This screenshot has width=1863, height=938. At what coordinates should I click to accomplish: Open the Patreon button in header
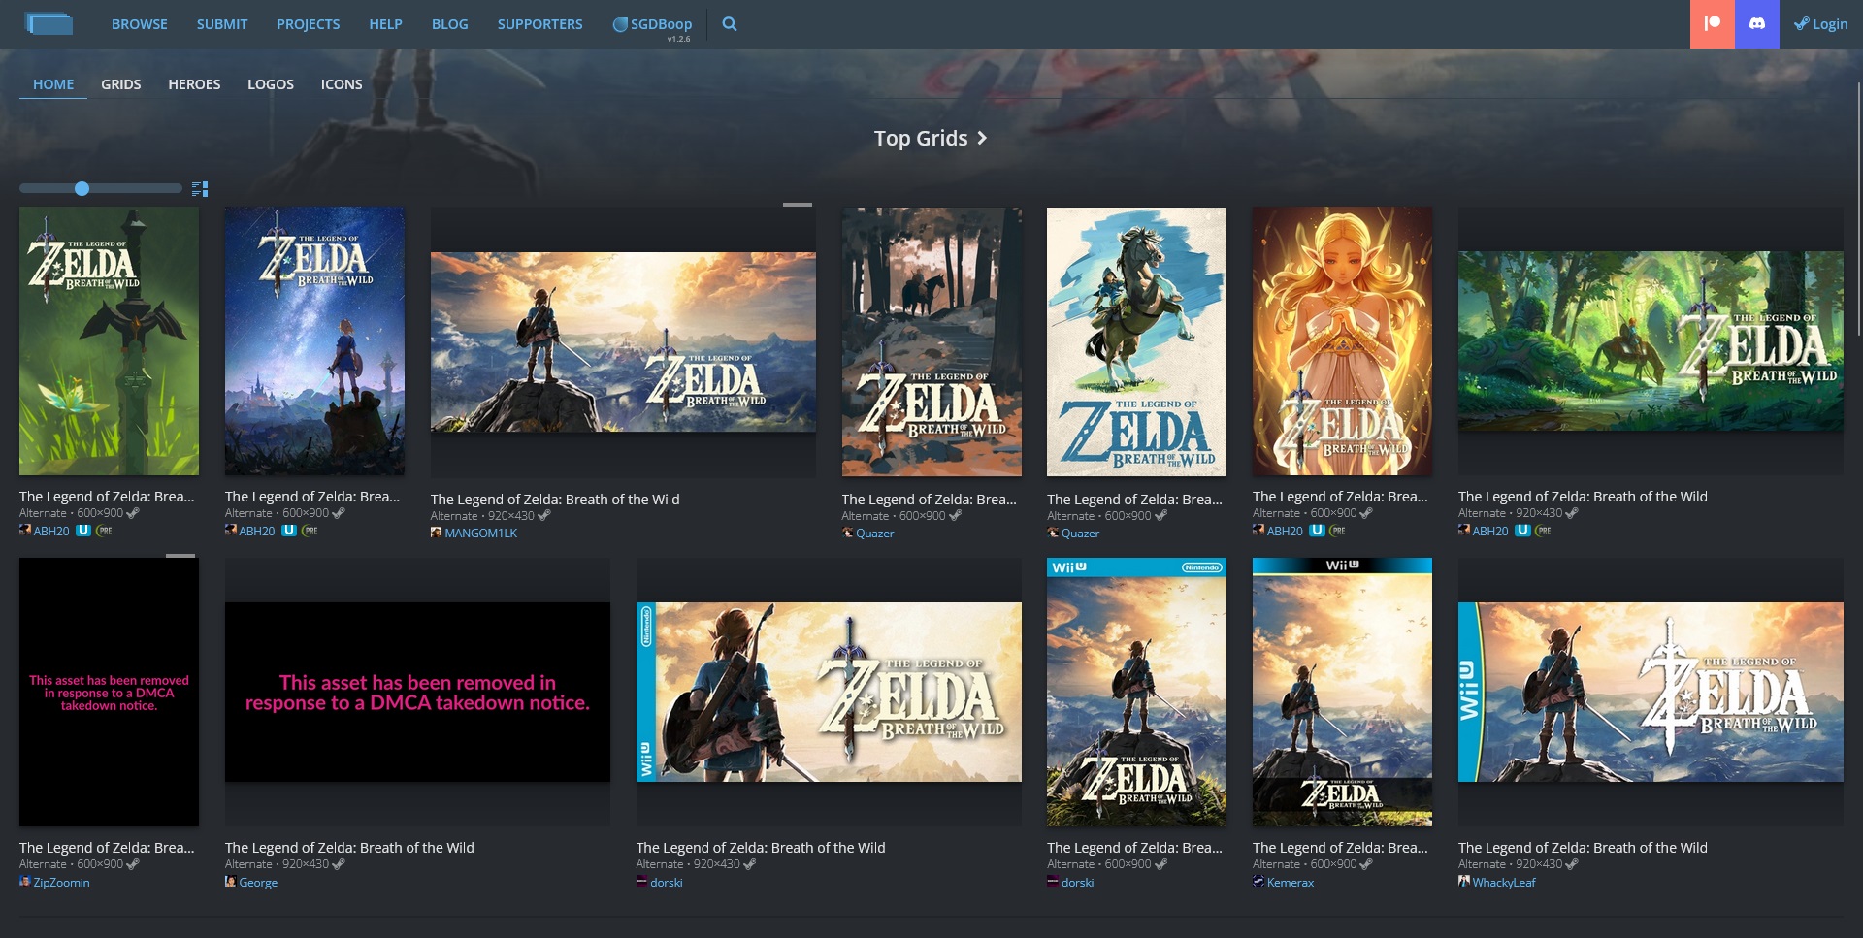(x=1713, y=24)
